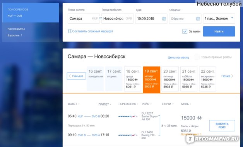Click left chevron on Раньше button
This screenshot has height=147, width=243.
(70, 76)
